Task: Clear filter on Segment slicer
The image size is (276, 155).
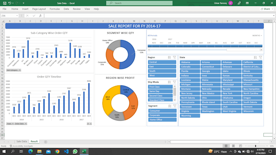Action: point(175,106)
